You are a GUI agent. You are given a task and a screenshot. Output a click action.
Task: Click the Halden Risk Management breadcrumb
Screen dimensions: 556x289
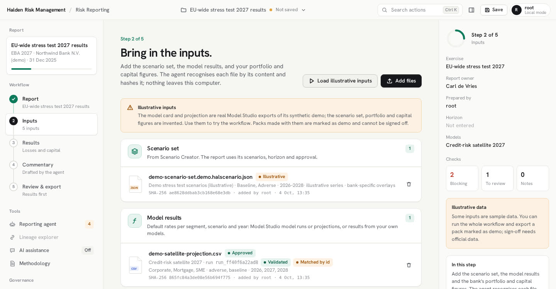tap(36, 10)
